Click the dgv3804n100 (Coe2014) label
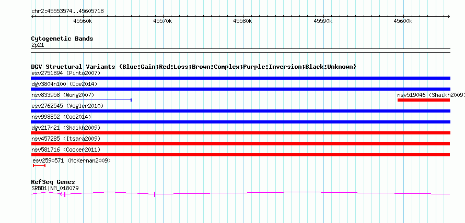This screenshot has height=223, width=465. tap(64, 84)
